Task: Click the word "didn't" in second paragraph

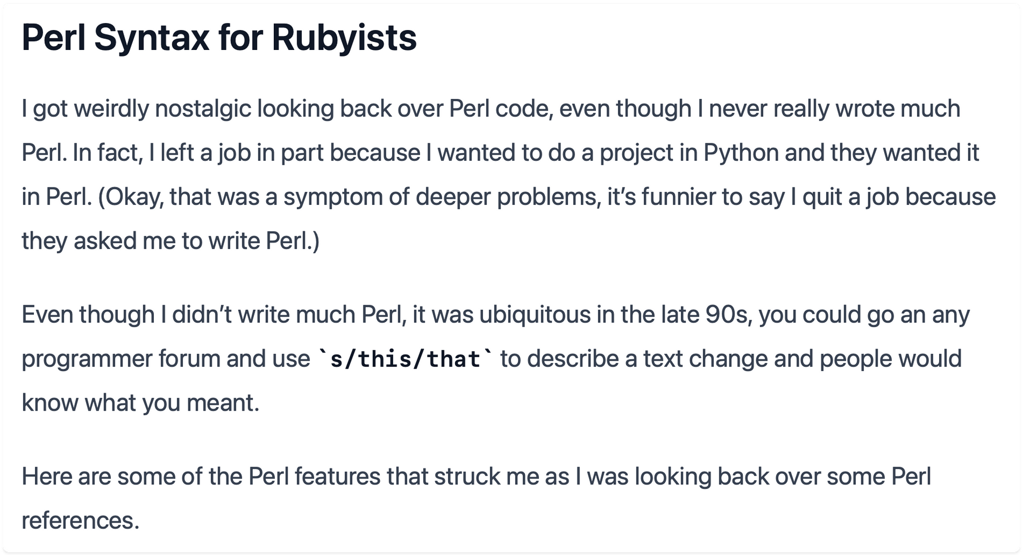Action: coord(201,315)
